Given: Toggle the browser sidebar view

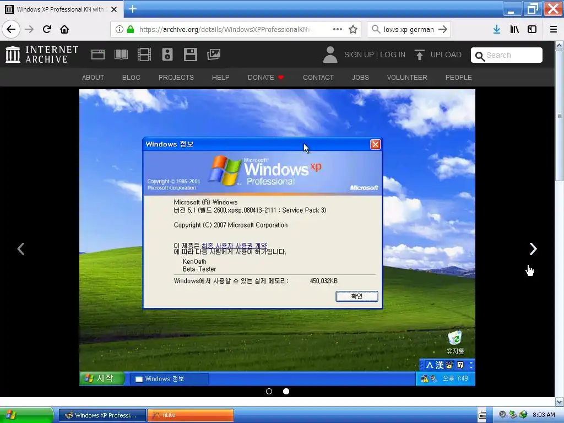Looking at the screenshot, I should 532,29.
